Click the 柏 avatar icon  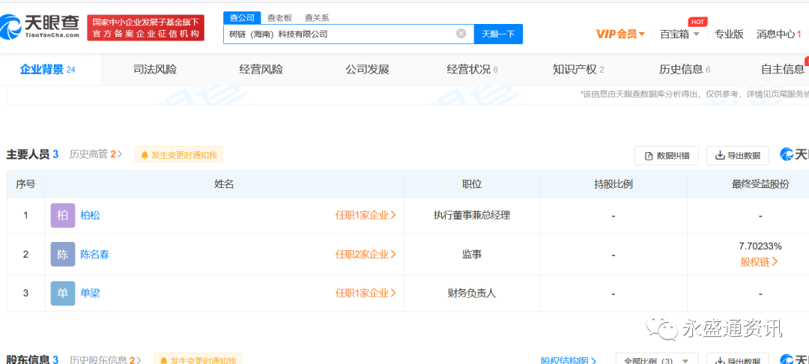62,216
